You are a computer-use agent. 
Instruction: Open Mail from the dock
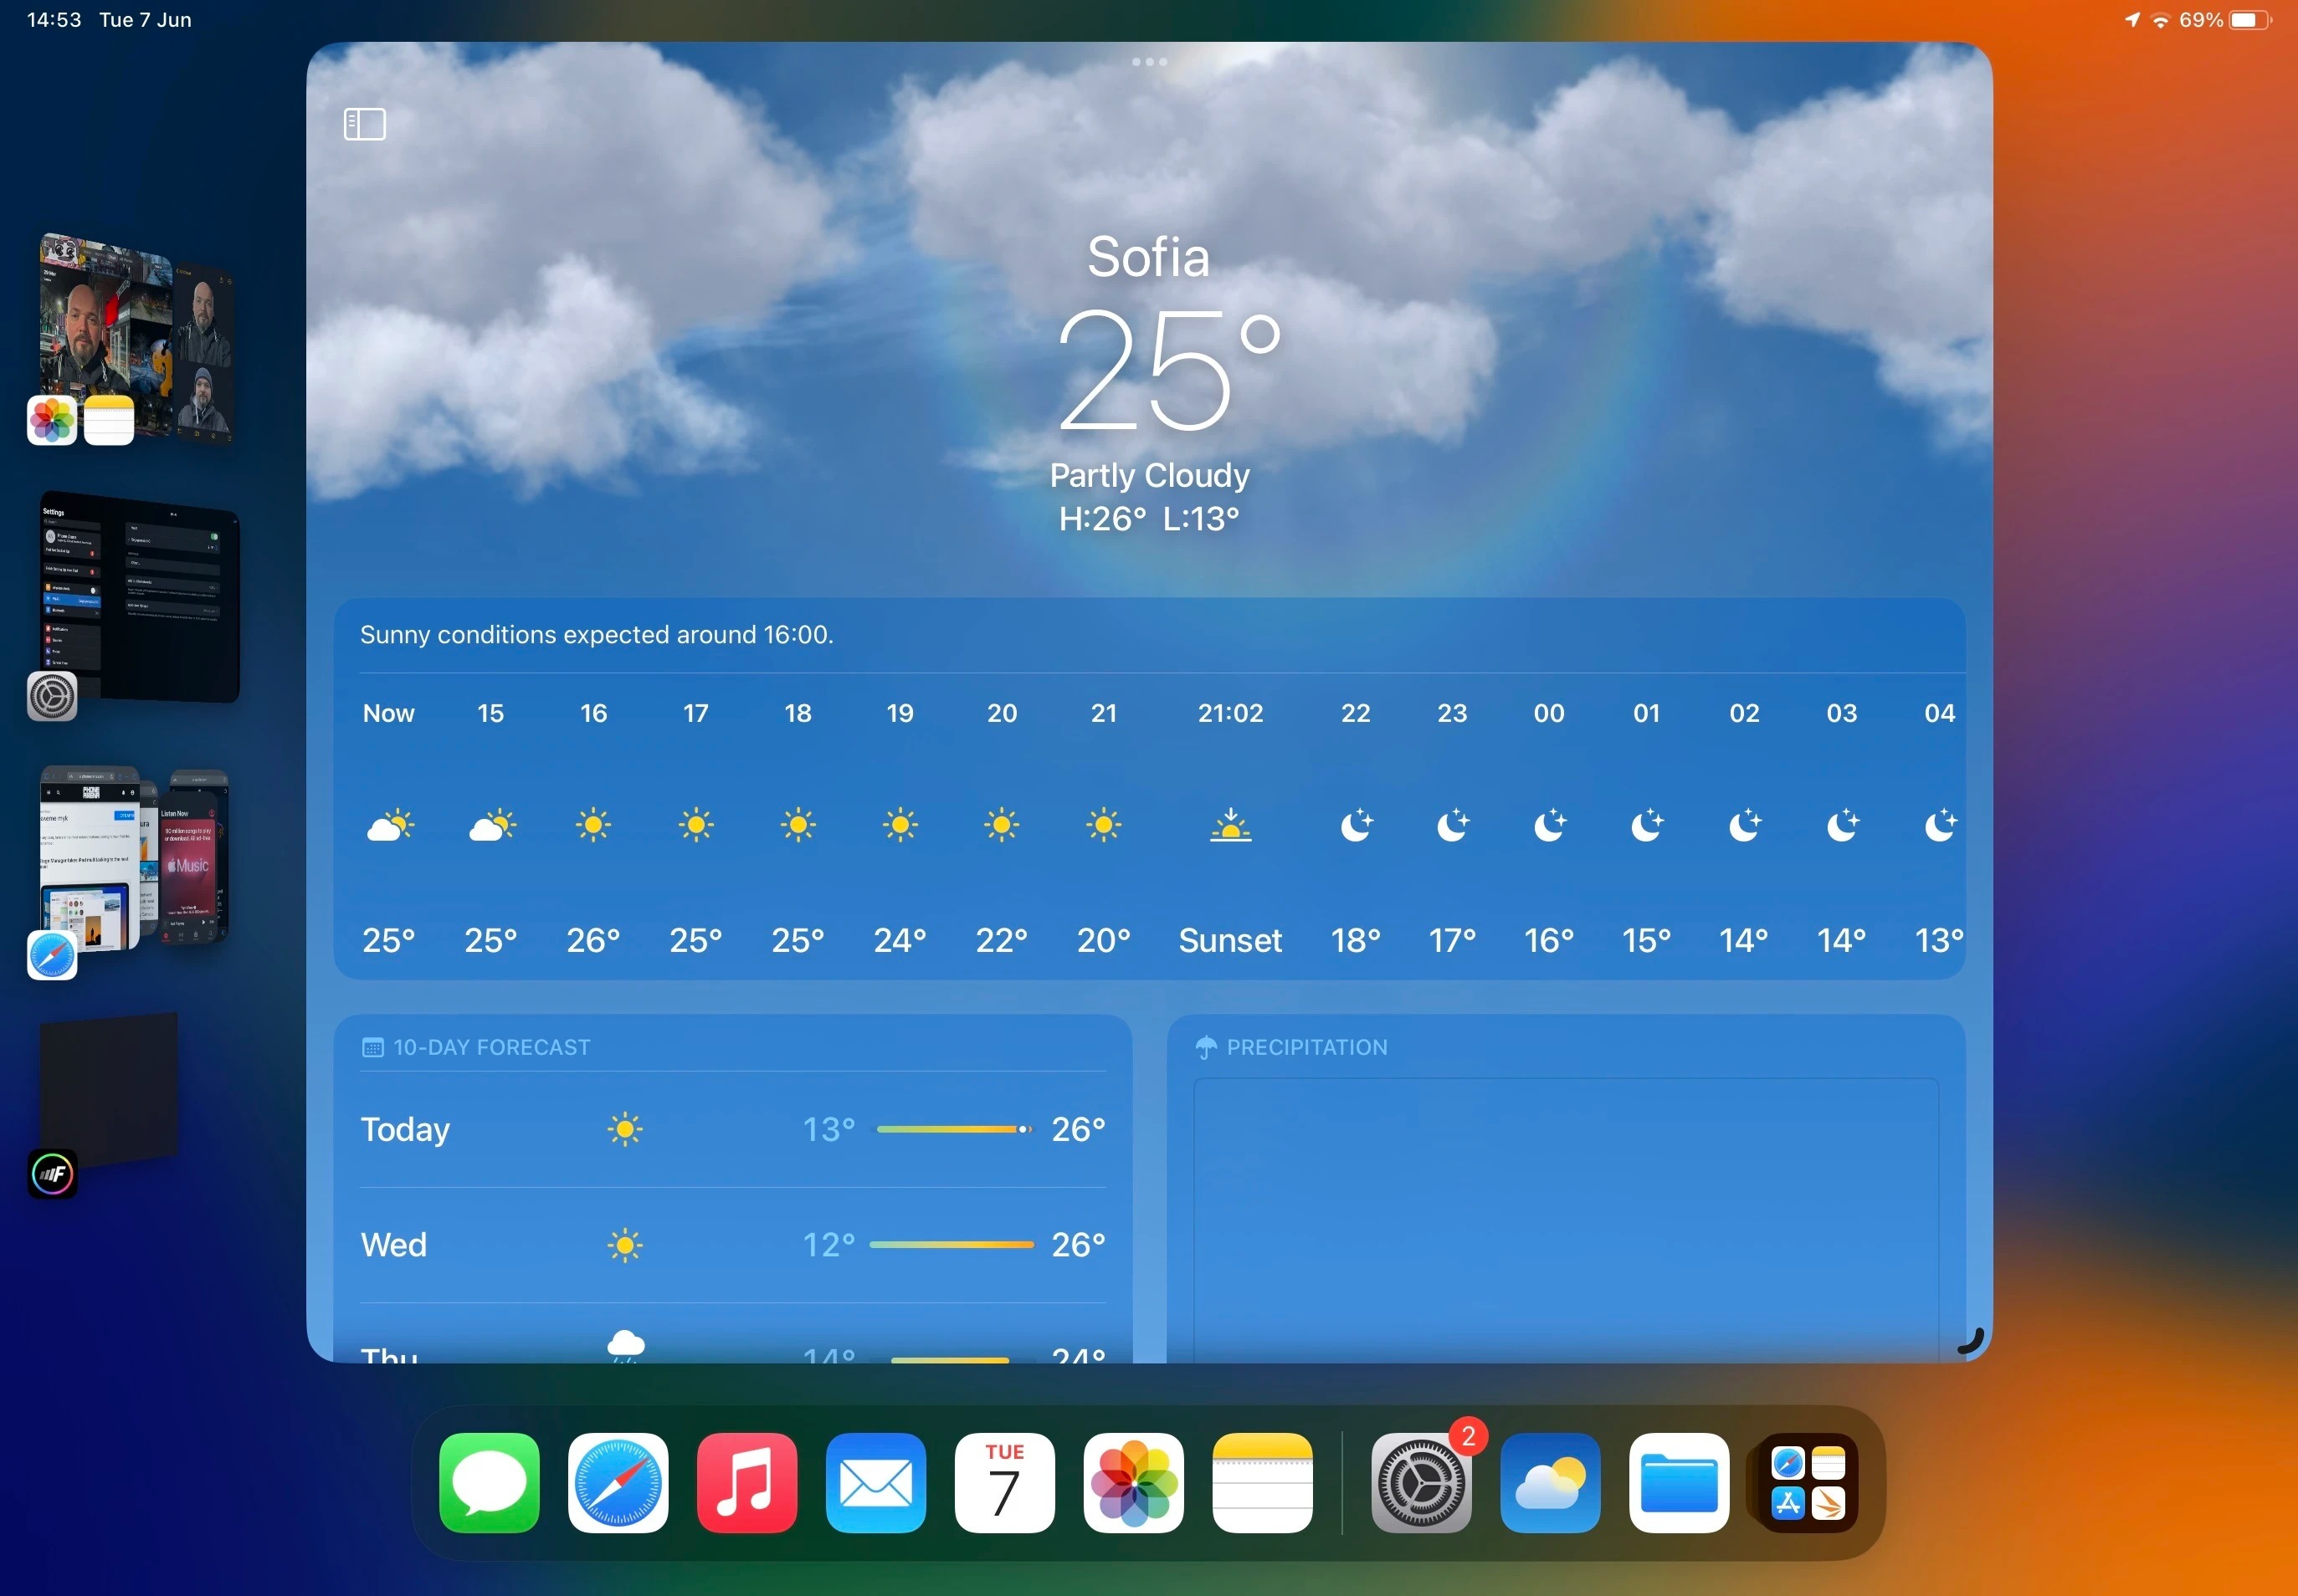(x=875, y=1482)
